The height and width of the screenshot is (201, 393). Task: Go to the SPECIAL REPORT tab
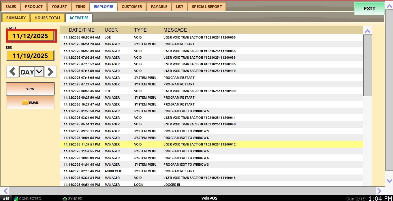click(x=207, y=7)
